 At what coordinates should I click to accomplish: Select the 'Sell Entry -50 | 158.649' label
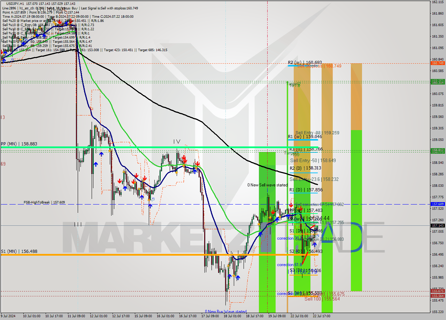click(313, 160)
